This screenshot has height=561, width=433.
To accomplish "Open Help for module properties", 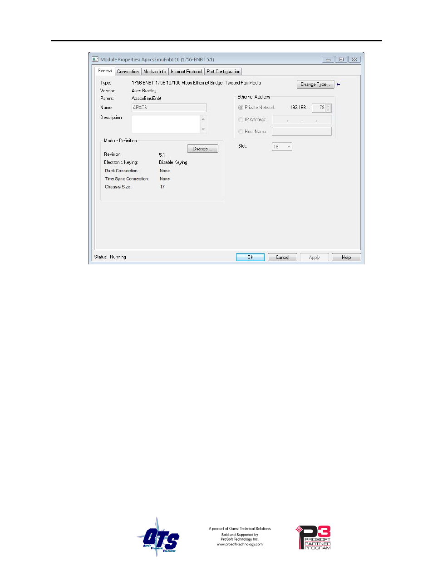I will [346, 257].
